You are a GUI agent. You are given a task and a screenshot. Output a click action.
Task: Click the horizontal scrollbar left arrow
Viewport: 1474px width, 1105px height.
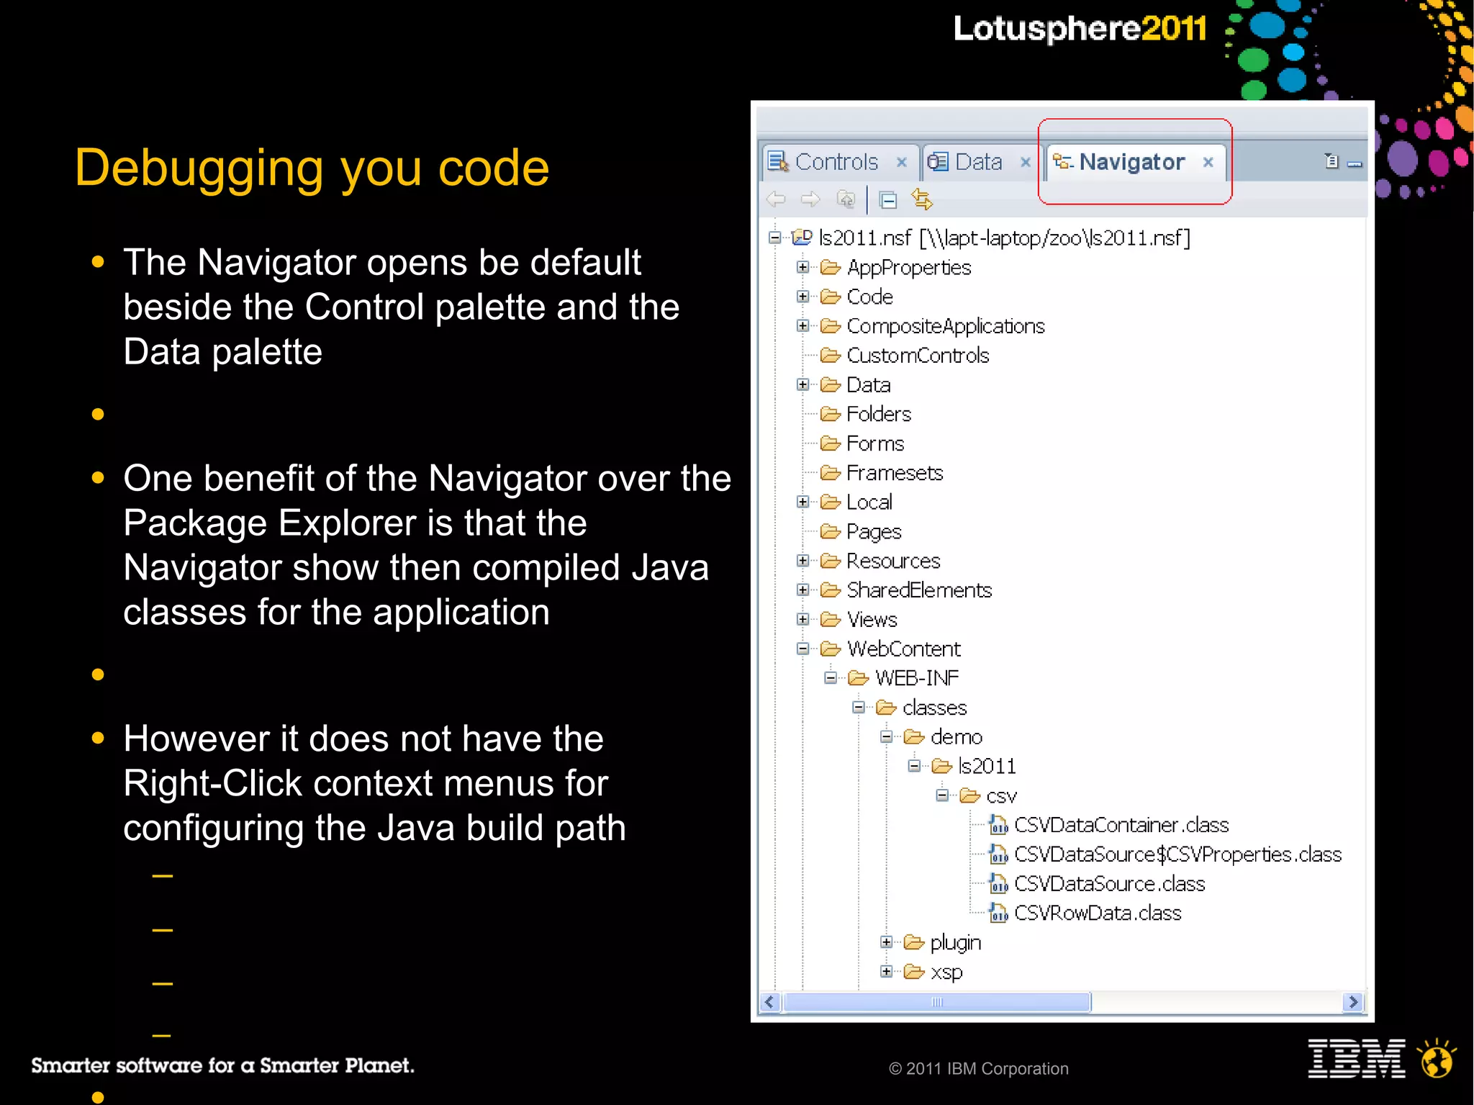point(771,1002)
